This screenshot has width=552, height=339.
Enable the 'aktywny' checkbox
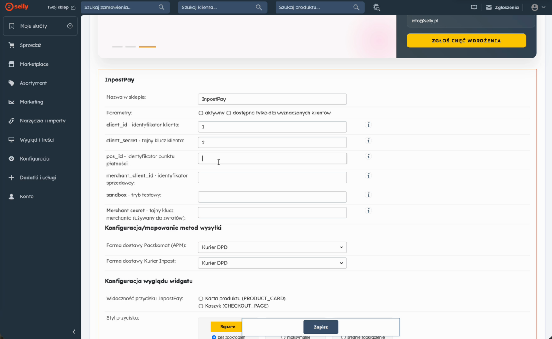point(201,113)
